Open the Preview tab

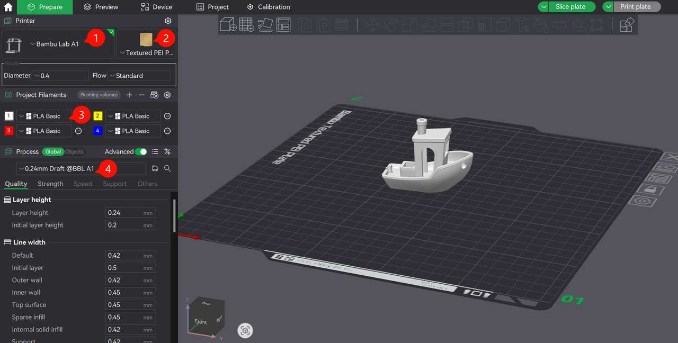[101, 7]
